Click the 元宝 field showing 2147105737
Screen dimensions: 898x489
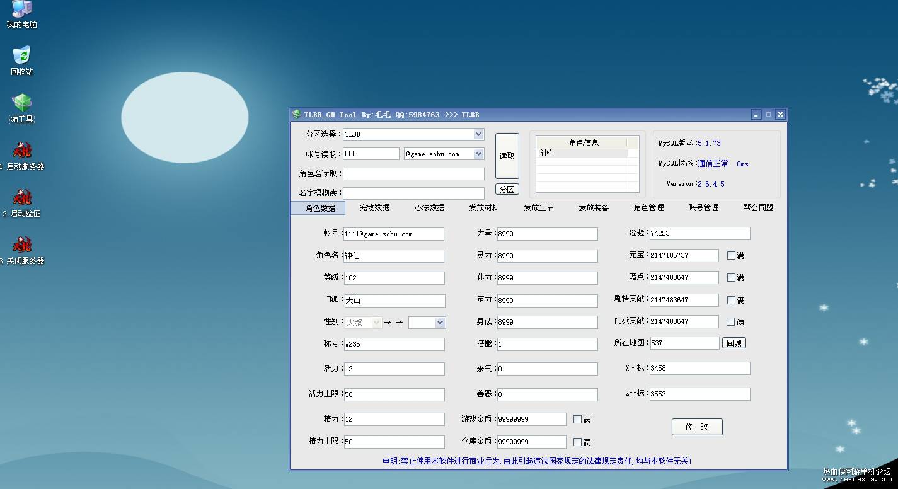[684, 255]
